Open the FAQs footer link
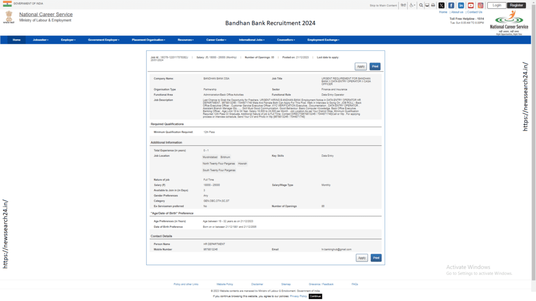The height and width of the screenshot is (301, 536). [355, 284]
